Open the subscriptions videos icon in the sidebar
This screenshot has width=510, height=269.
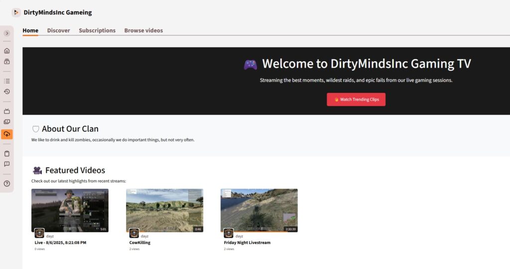click(7, 61)
